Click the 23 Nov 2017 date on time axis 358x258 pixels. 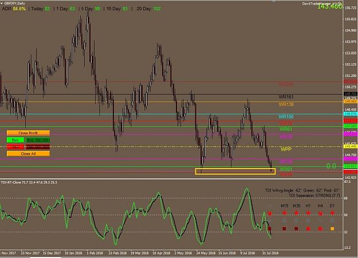pyautogui.click(x=30, y=253)
